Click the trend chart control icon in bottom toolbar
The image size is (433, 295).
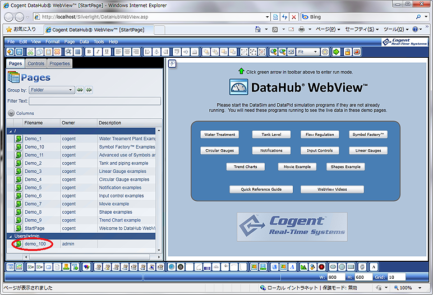[x=19, y=267]
